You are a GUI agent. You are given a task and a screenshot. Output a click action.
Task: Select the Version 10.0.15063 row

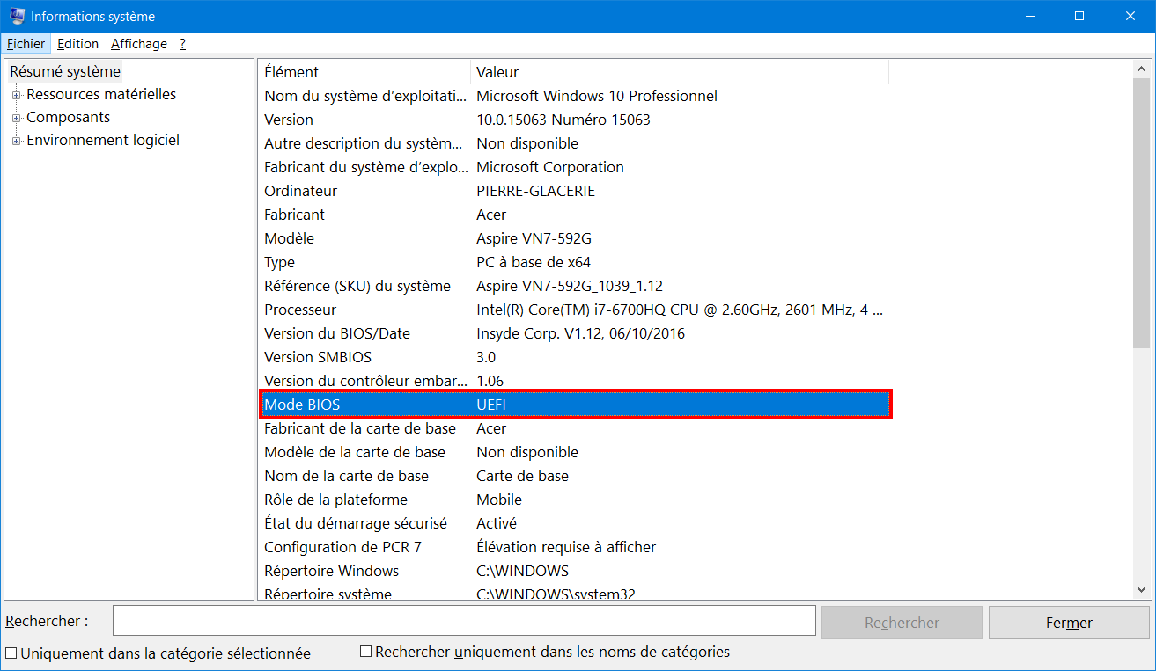tap(574, 120)
